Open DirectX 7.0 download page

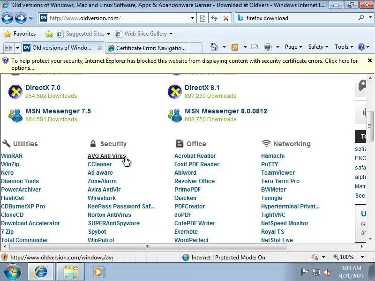pyautogui.click(x=43, y=88)
